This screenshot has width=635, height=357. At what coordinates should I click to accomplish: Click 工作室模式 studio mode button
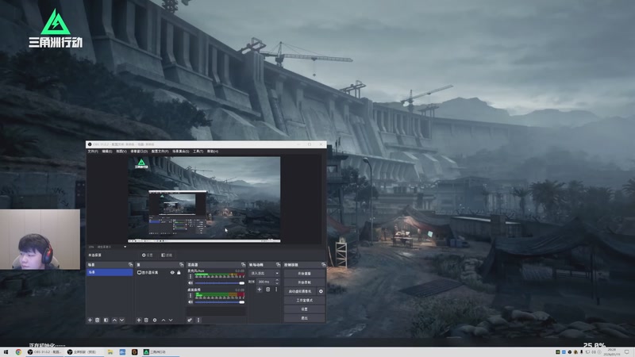[x=304, y=301]
